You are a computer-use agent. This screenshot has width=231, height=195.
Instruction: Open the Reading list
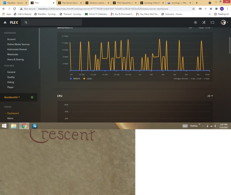point(221,14)
